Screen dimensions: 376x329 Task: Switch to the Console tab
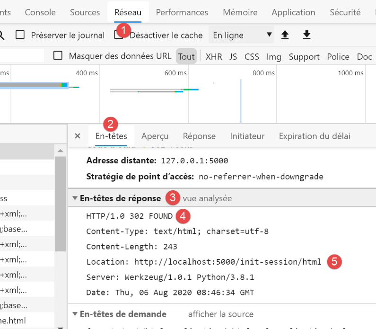pos(40,12)
